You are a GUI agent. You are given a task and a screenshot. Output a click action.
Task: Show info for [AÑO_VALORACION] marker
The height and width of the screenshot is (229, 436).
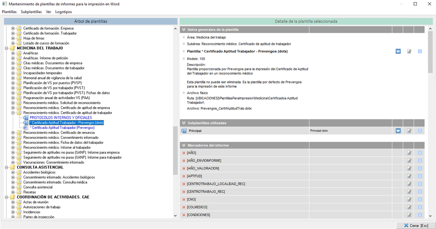(x=420, y=169)
